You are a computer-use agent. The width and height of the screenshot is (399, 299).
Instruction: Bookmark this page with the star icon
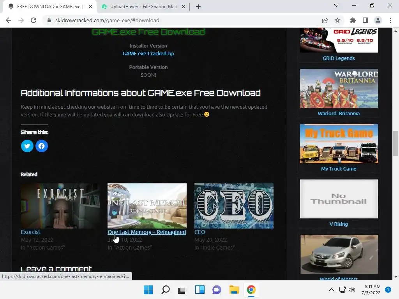point(337,20)
